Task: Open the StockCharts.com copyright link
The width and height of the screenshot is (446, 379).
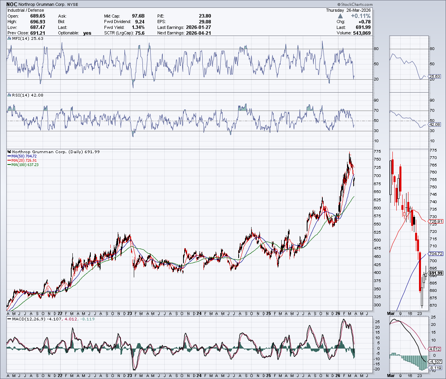Action: click(x=355, y=4)
